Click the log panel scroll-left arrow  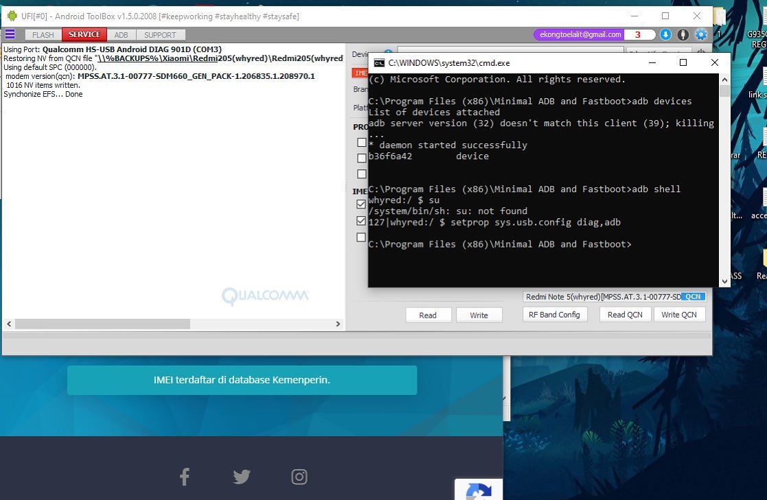point(9,324)
